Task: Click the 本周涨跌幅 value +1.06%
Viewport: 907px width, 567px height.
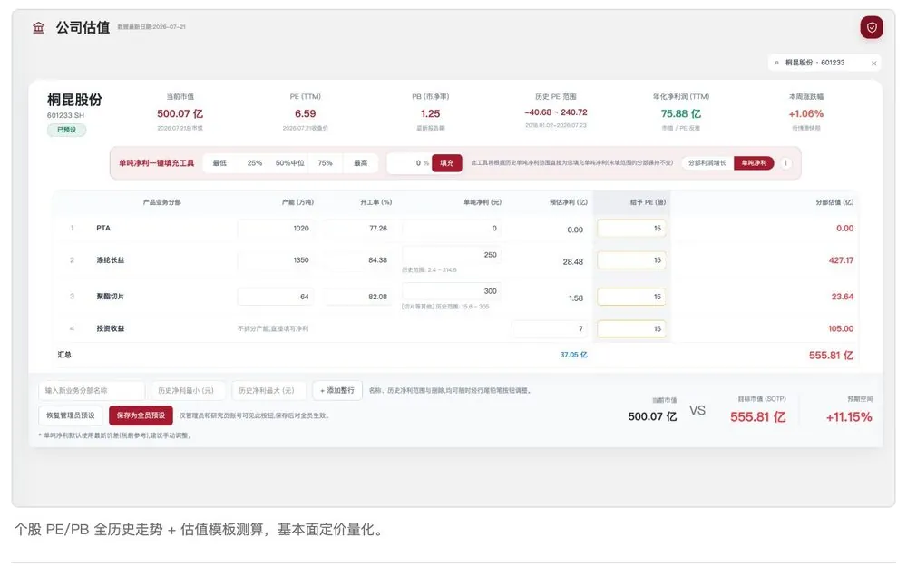Action: 805,114
